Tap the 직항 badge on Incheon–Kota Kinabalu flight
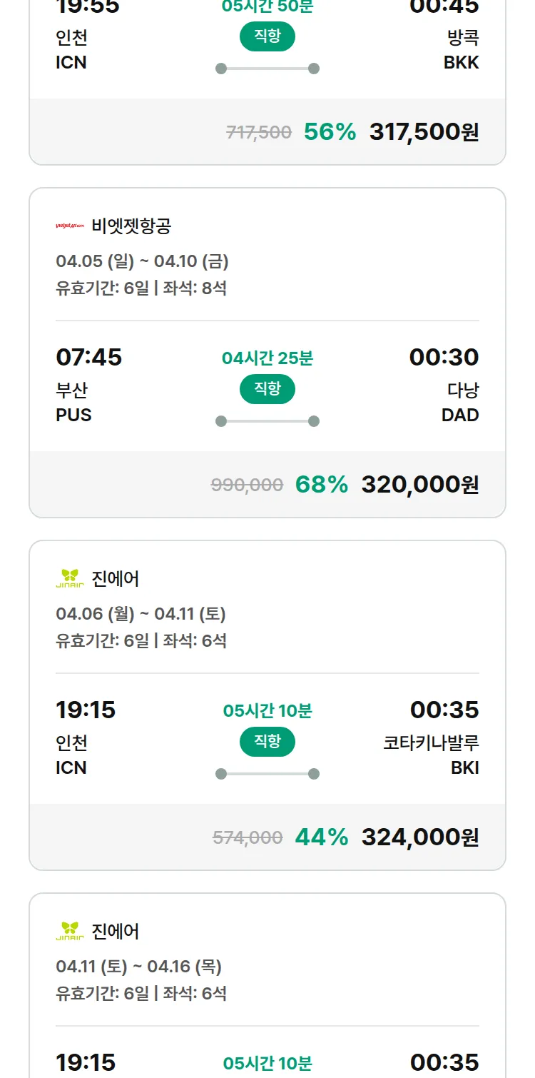The height and width of the screenshot is (1078, 535). click(267, 742)
